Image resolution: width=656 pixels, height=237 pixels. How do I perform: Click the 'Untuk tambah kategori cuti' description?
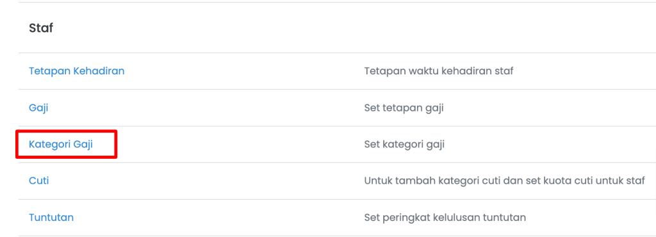505,181
